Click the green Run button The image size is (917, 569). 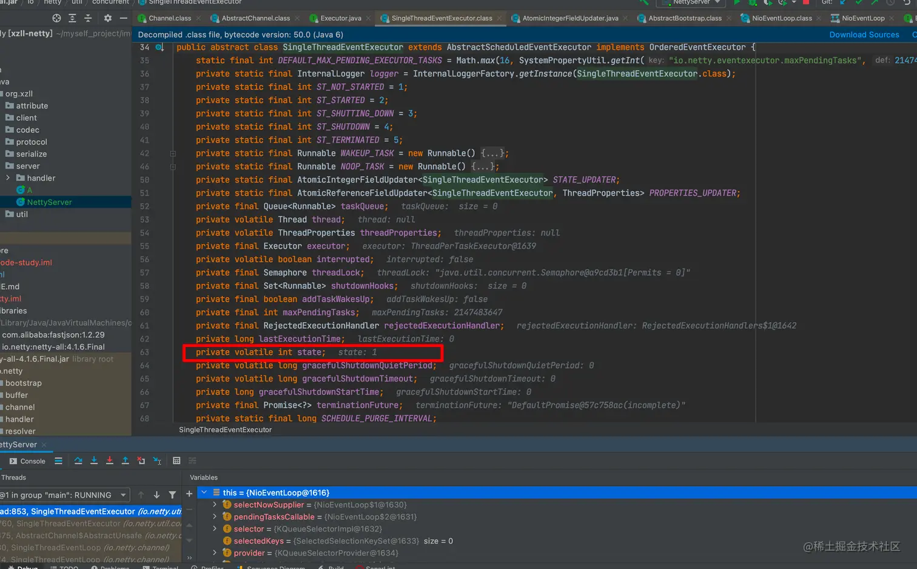point(737,2)
